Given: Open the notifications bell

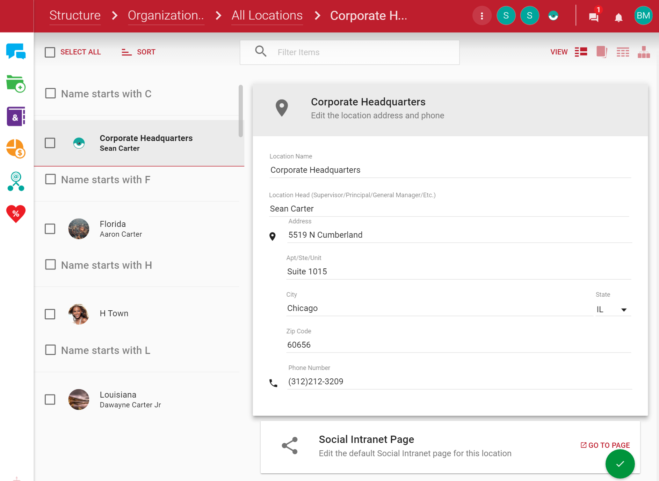Looking at the screenshot, I should (x=618, y=17).
